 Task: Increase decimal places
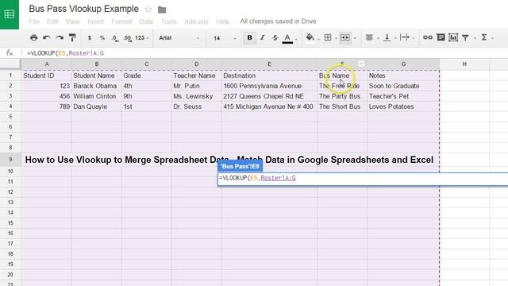128,38
